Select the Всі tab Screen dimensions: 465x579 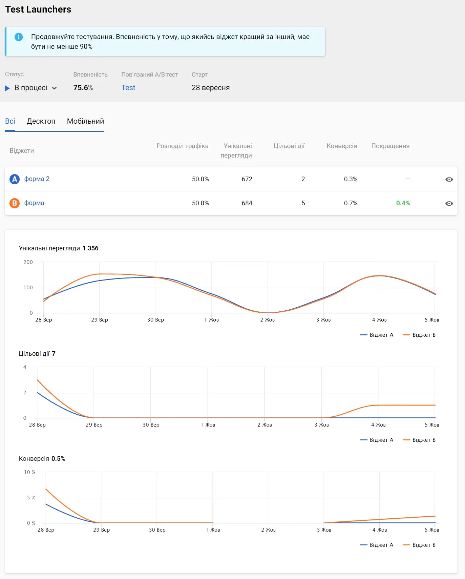coord(10,121)
